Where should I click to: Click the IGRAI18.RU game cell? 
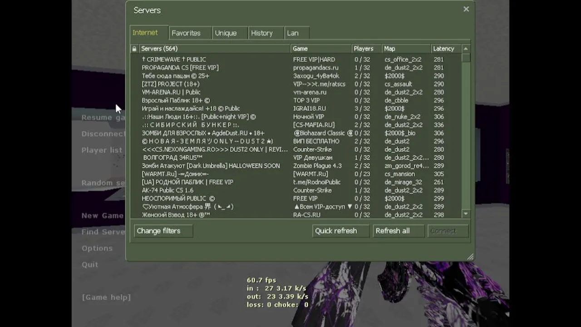coord(310,109)
